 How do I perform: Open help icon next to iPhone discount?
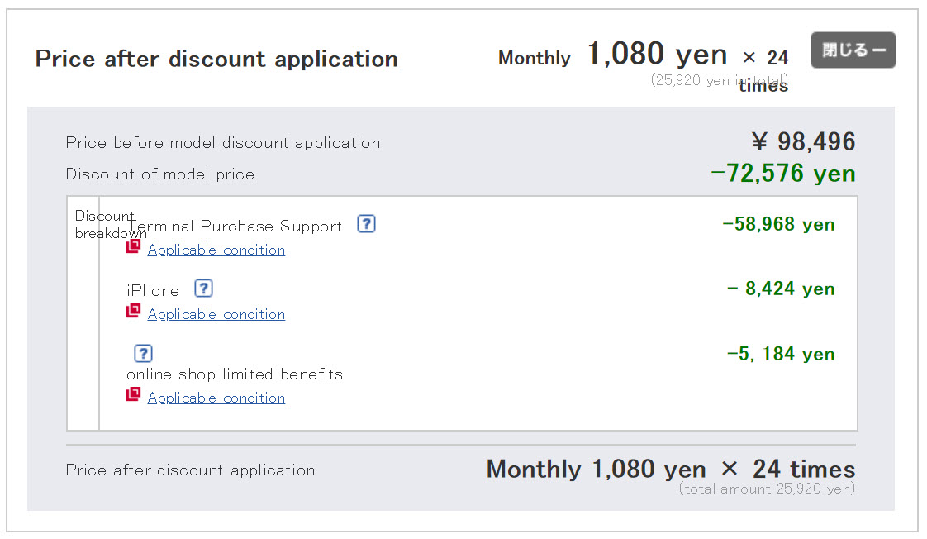pos(204,289)
